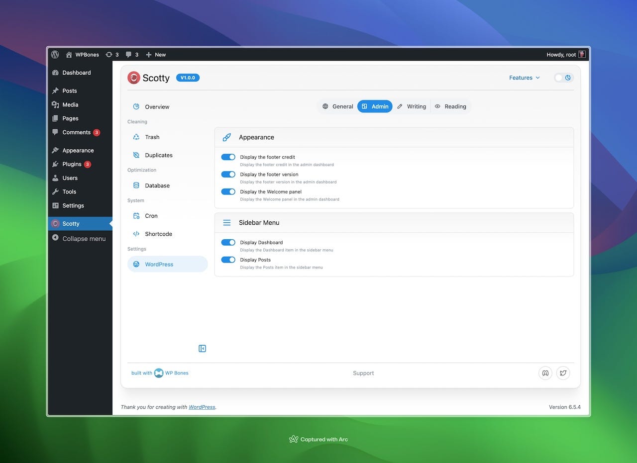Open Comments in WordPress sidebar

80,132
